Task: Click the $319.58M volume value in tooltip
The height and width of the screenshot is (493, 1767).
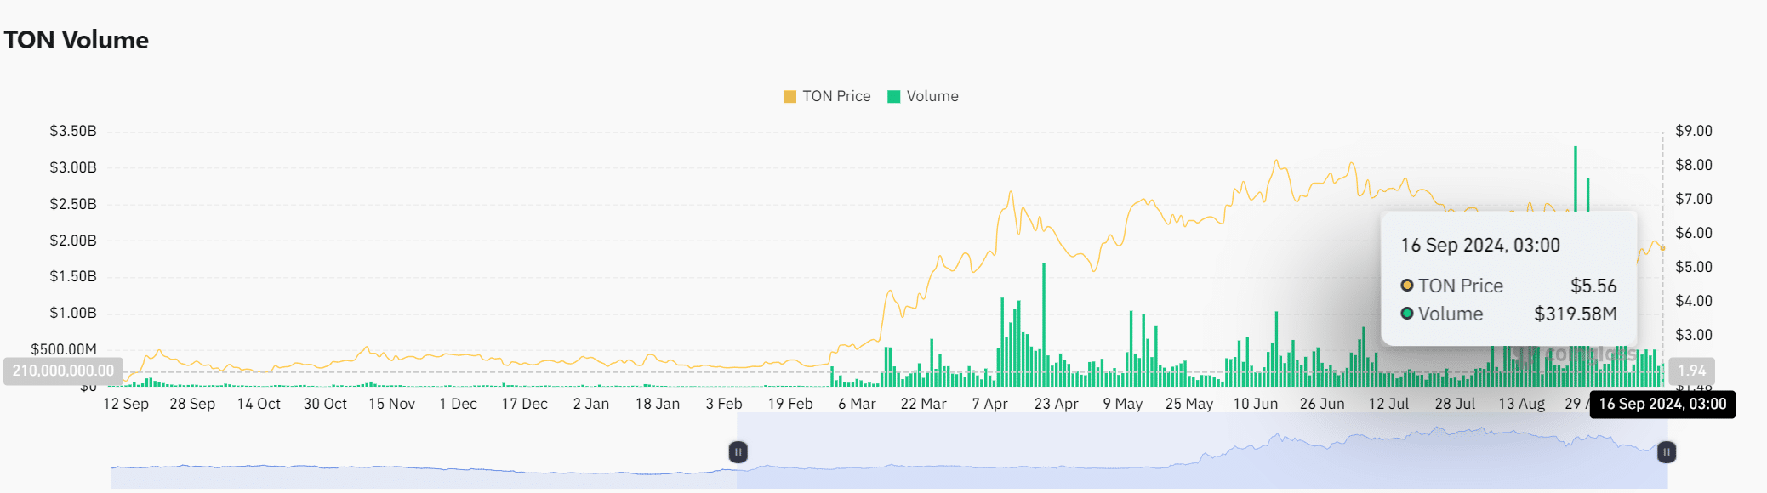Action: click(x=1575, y=314)
